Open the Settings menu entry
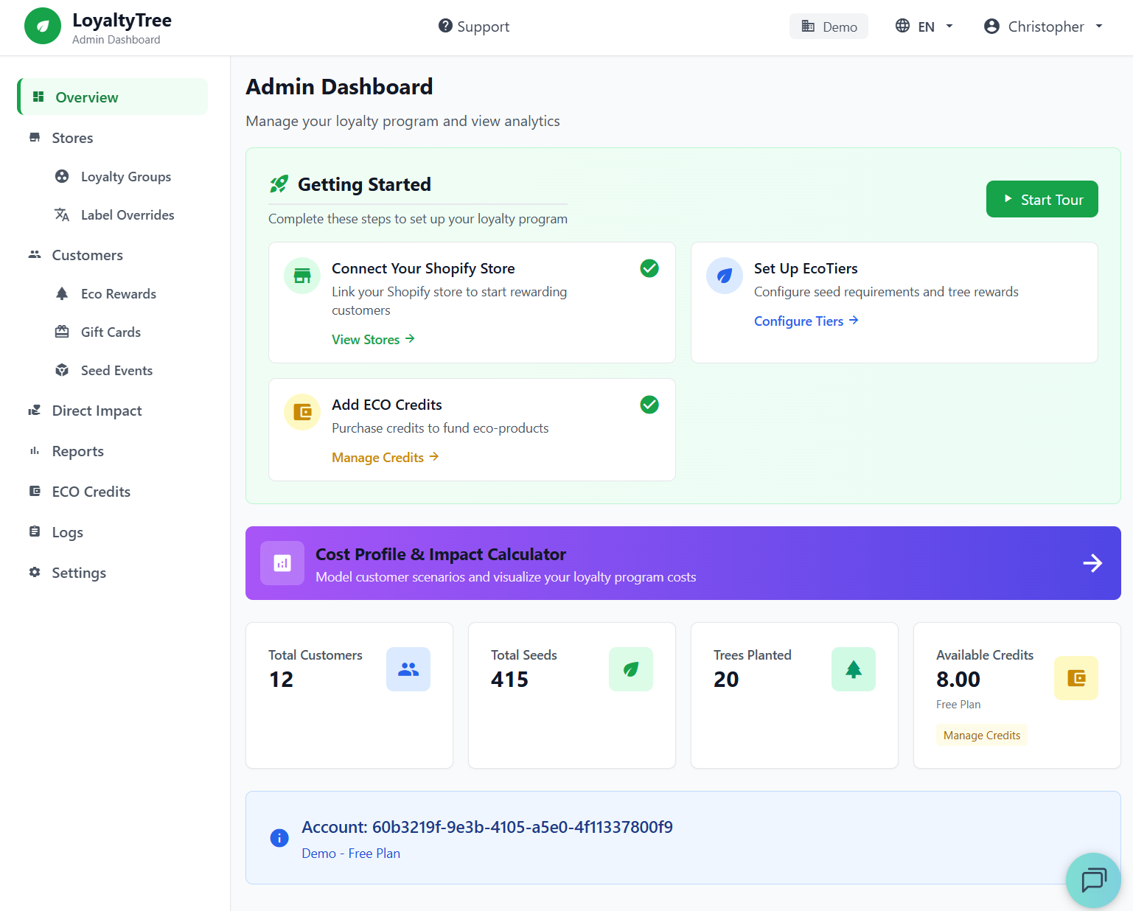This screenshot has width=1133, height=911. (78, 572)
